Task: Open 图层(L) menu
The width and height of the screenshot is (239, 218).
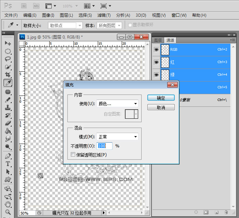Action: tap(66, 15)
